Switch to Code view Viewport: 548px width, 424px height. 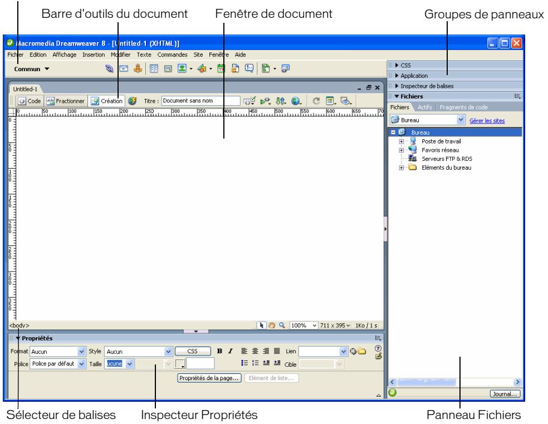pyautogui.click(x=30, y=101)
